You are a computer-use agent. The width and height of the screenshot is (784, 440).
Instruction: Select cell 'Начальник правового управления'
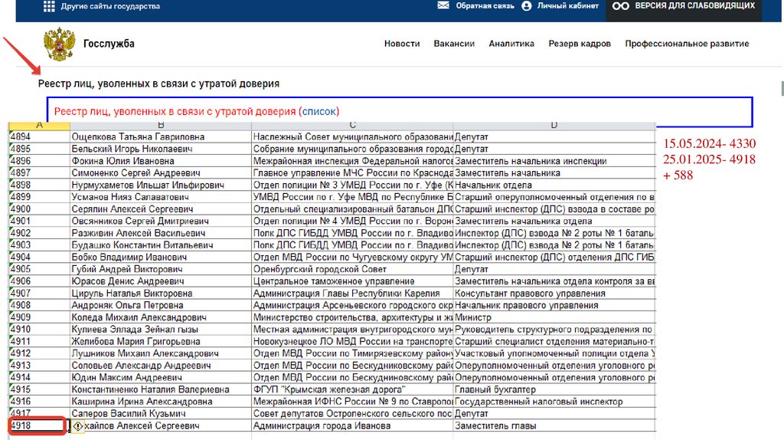tap(554, 305)
